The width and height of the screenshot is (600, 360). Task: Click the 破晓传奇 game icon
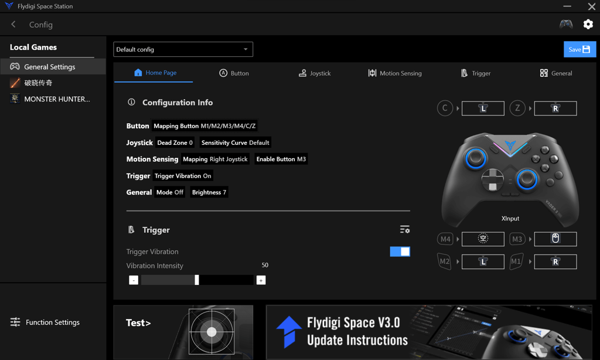point(15,83)
